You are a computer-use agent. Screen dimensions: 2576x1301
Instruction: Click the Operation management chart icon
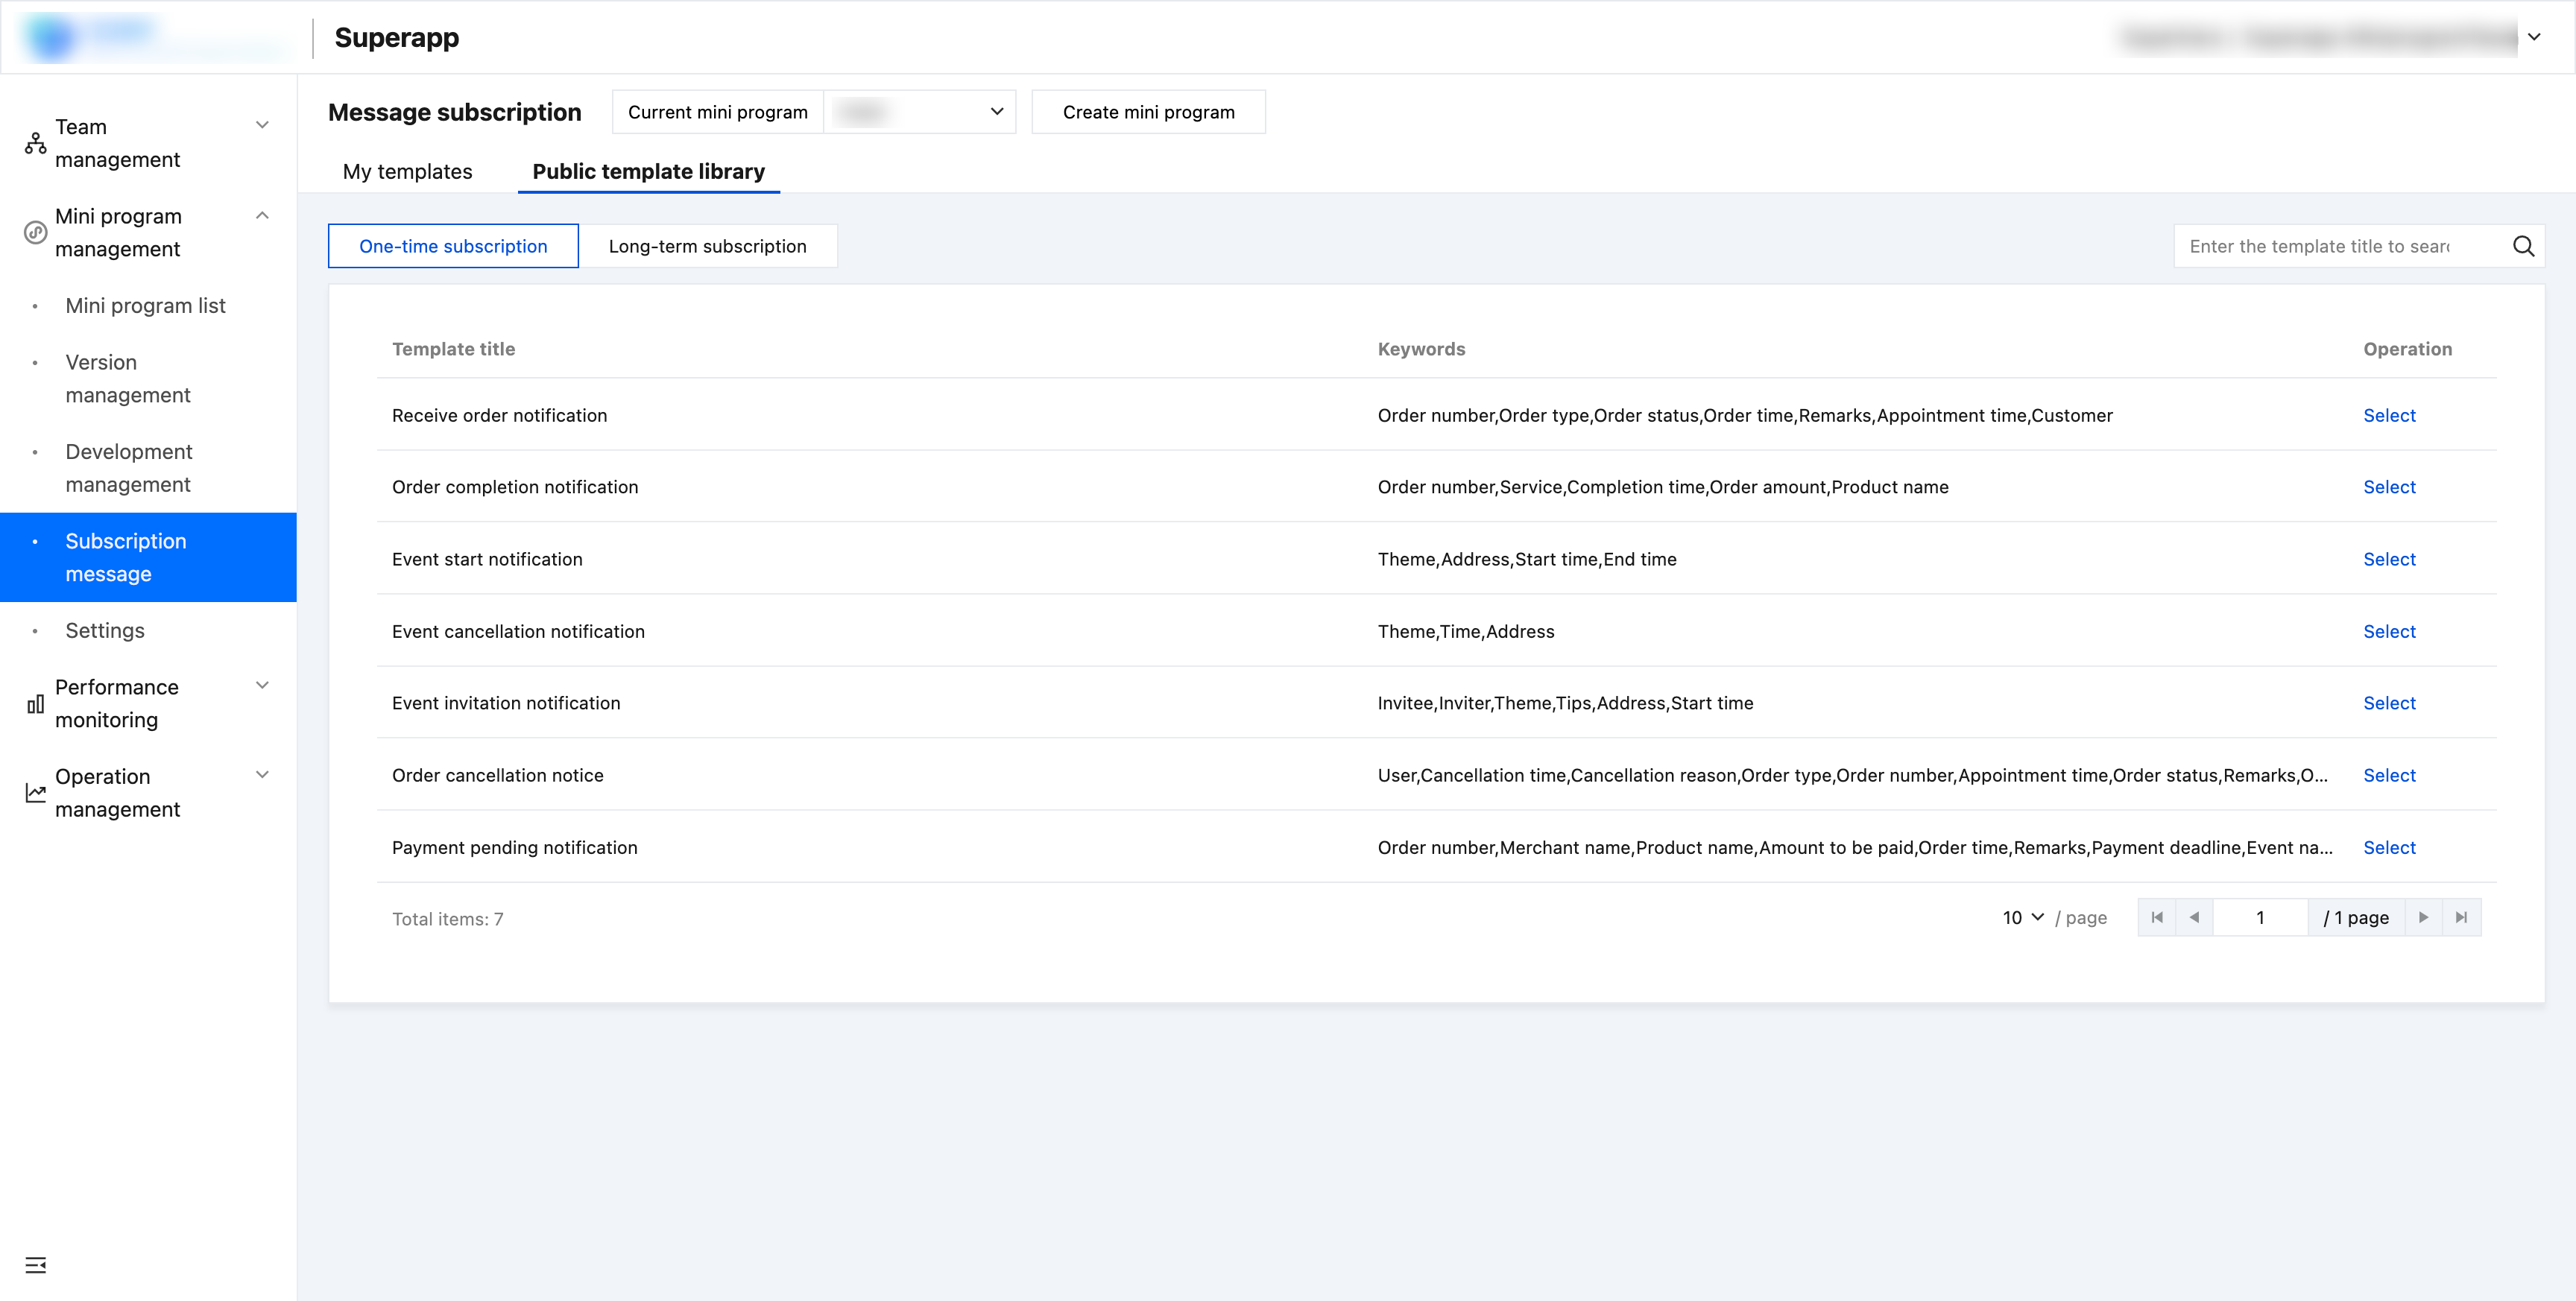[x=36, y=793]
